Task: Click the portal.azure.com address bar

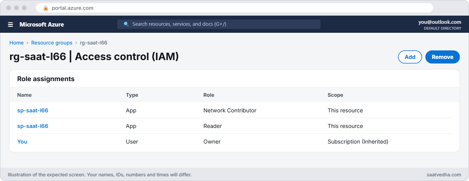Action: tap(234, 8)
